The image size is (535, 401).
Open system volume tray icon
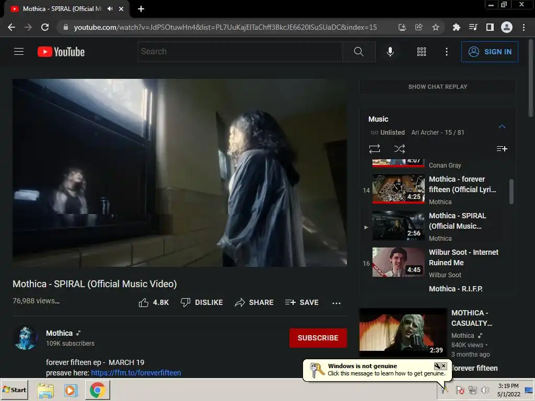(x=484, y=390)
